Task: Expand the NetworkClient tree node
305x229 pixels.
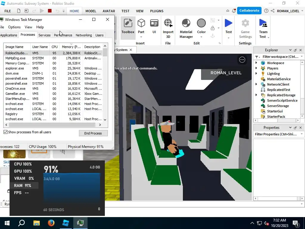Action: click(x=256, y=84)
